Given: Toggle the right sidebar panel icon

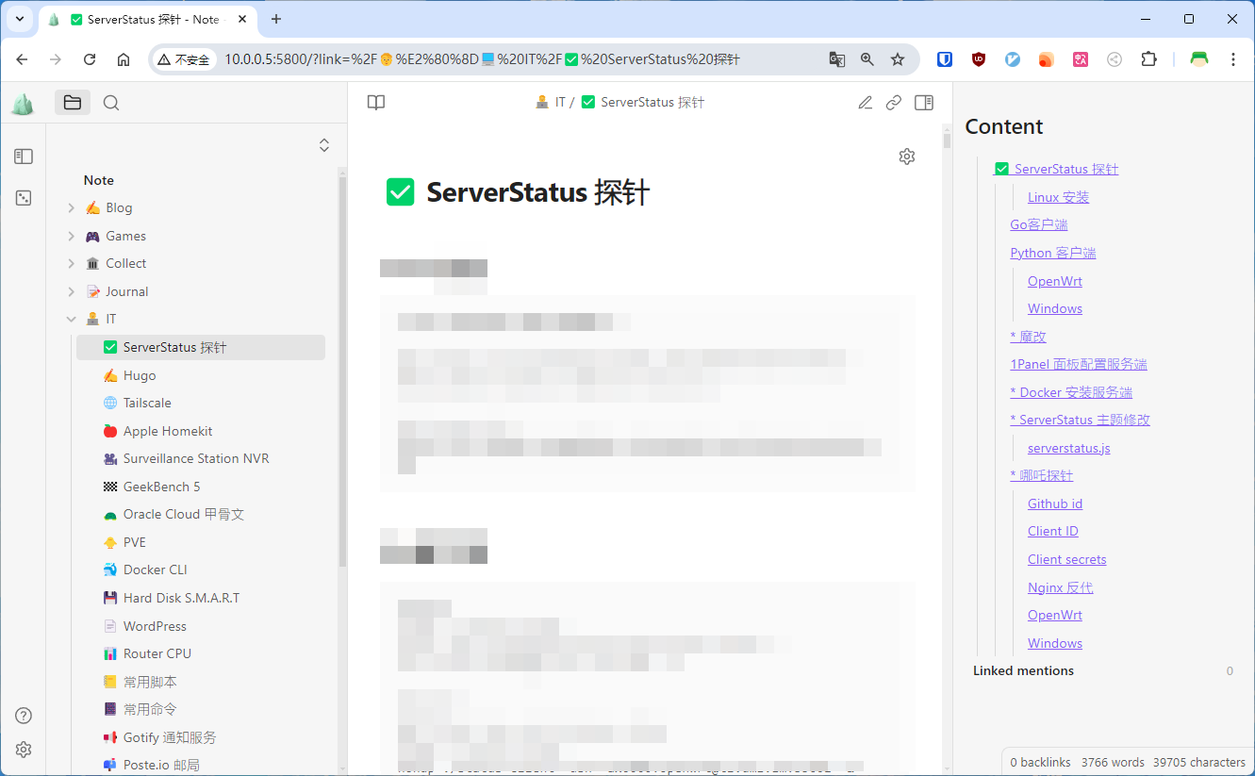Looking at the screenshot, I should pos(924,103).
